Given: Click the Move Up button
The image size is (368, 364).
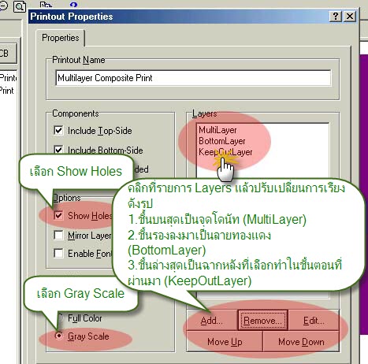Looking at the screenshot, I should (225, 342).
